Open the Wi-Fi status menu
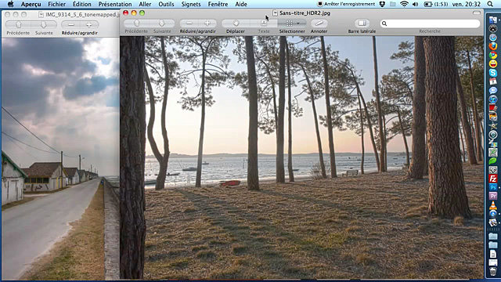The width and height of the screenshot is (501, 282). pyautogui.click(x=404, y=4)
